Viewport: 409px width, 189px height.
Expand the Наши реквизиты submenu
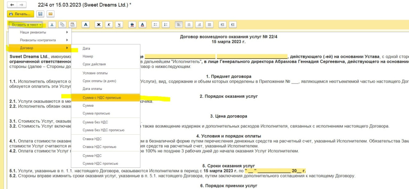[40, 32]
